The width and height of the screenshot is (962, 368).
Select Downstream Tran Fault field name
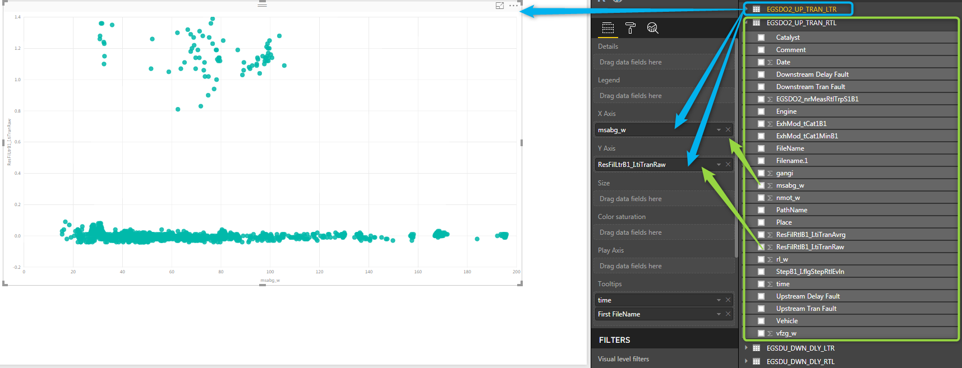point(811,87)
